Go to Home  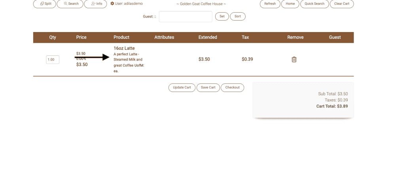pos(290,4)
